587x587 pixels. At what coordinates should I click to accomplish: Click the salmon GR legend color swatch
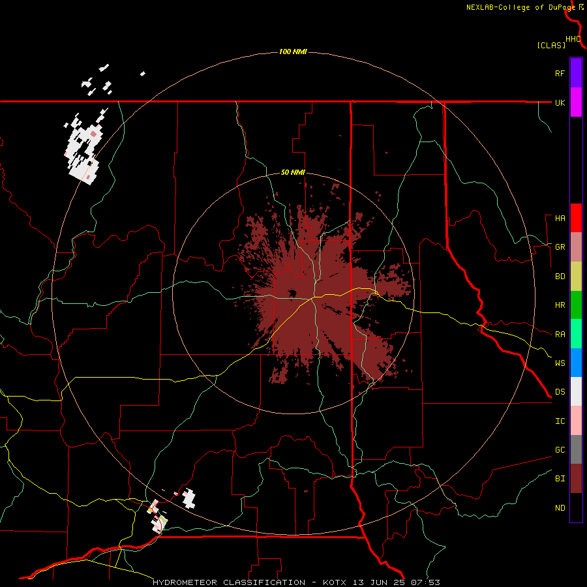pyautogui.click(x=576, y=247)
